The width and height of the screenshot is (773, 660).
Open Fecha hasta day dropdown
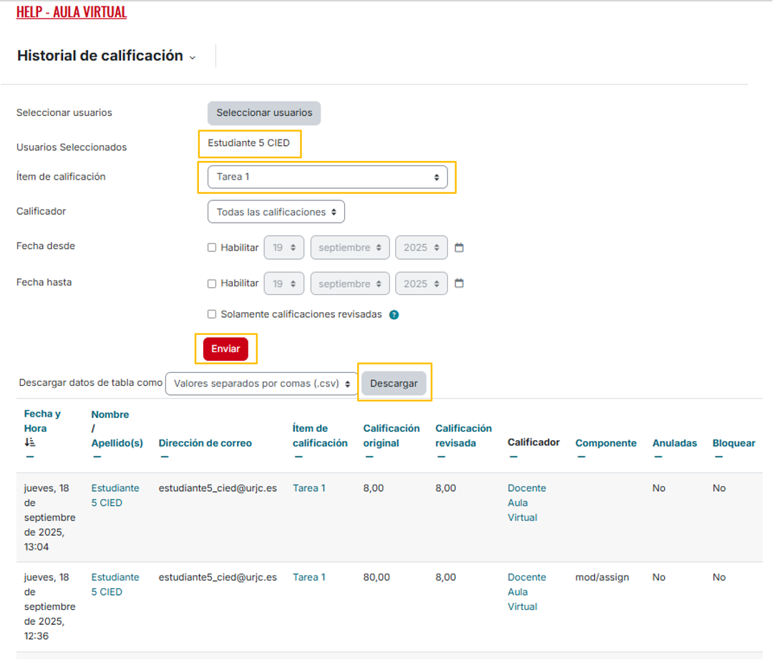[x=284, y=283]
